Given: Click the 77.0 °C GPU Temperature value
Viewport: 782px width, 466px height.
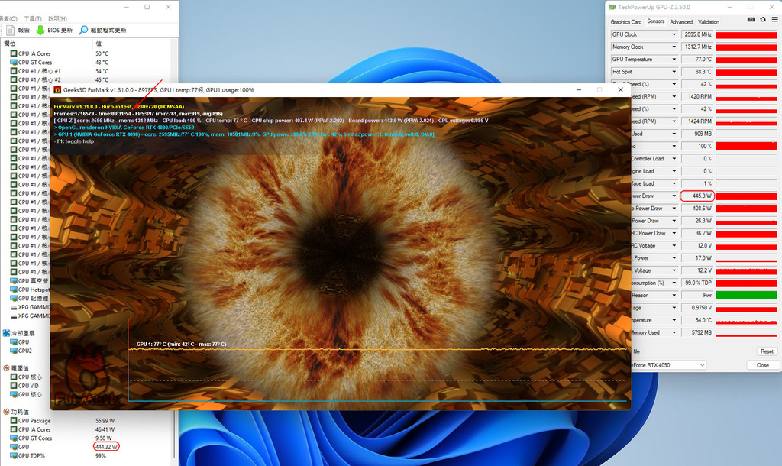Looking at the screenshot, I should point(698,60).
